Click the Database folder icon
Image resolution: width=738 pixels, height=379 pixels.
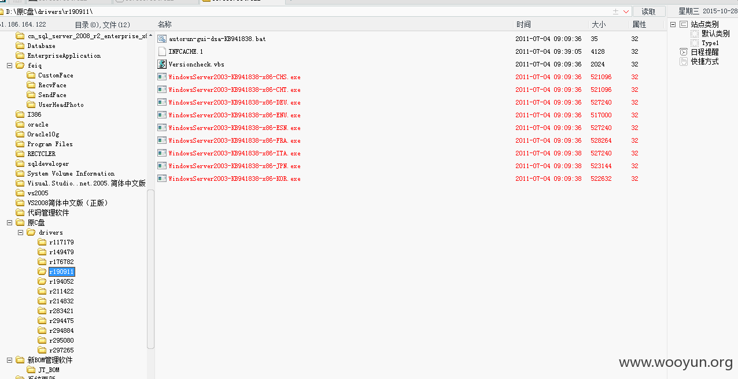click(20, 46)
